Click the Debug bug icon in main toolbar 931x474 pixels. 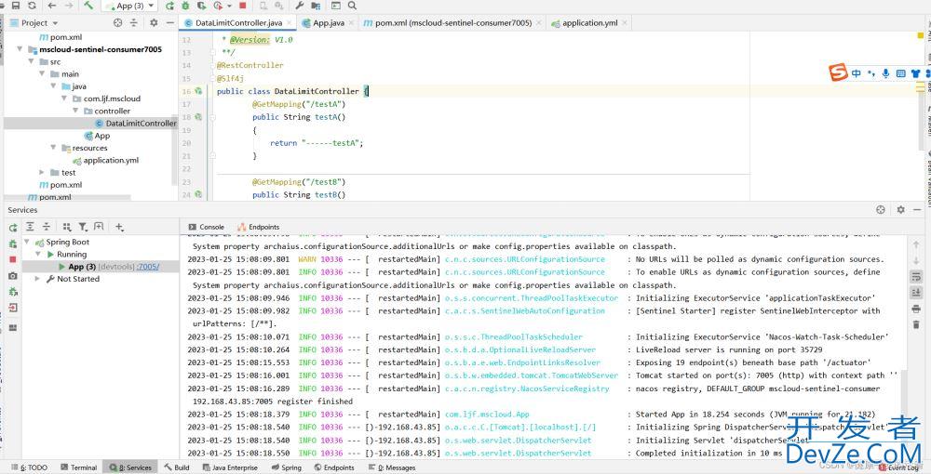[186, 6]
